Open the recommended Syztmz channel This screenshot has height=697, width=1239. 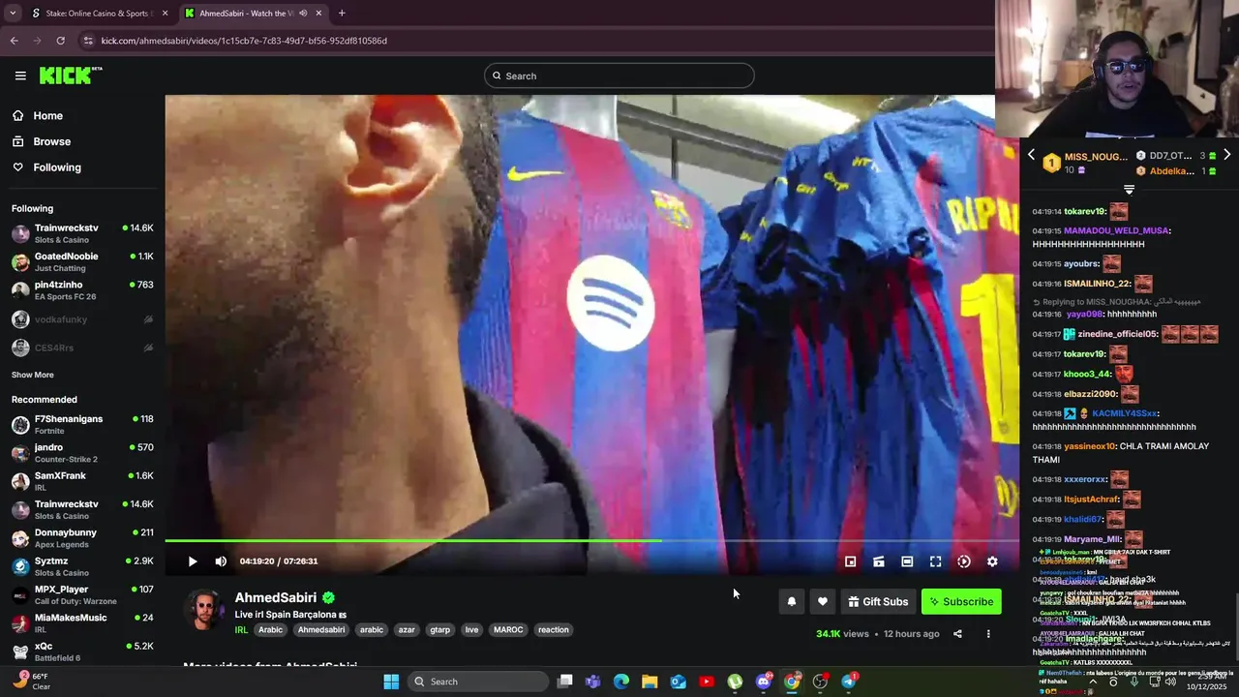click(82, 566)
